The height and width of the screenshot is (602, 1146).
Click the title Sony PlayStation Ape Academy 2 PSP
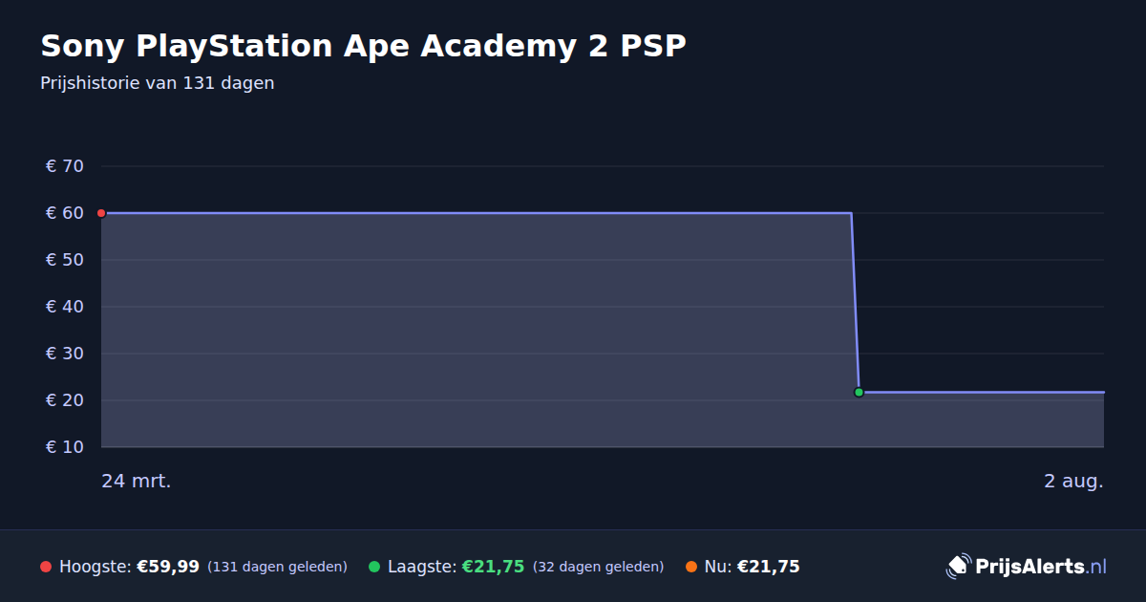coord(363,46)
